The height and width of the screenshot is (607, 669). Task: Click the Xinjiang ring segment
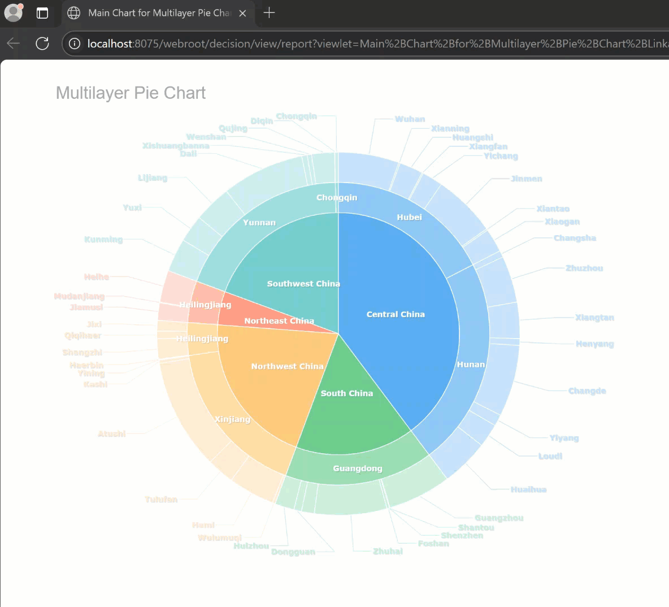(x=233, y=419)
